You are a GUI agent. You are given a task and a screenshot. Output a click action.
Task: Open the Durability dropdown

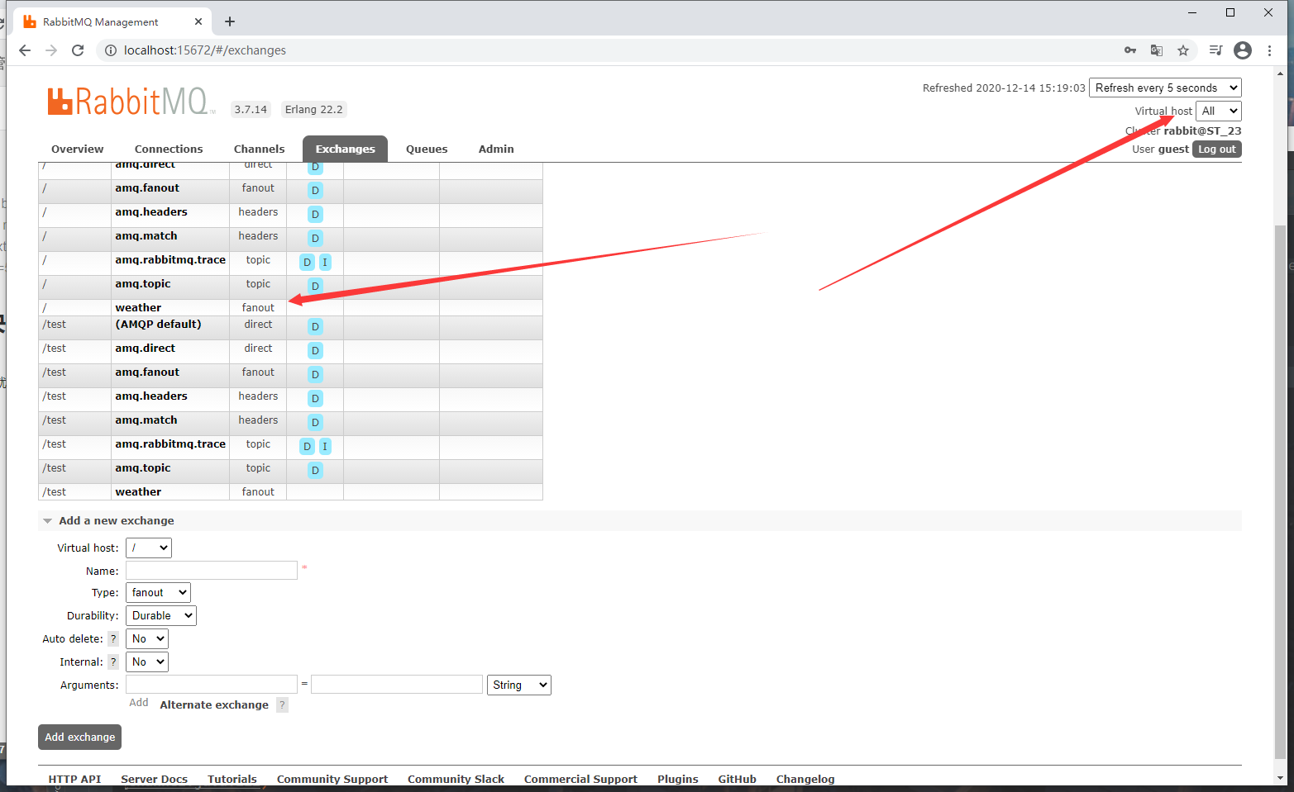[161, 615]
